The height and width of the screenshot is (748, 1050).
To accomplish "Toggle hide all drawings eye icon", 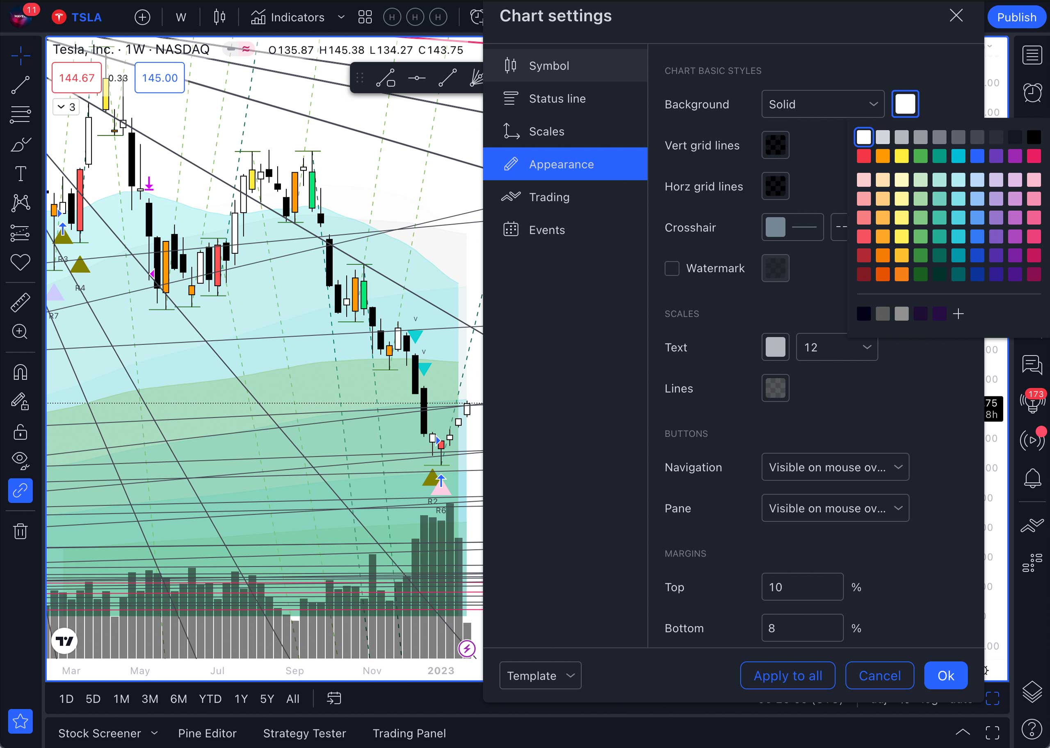I will pyautogui.click(x=20, y=461).
